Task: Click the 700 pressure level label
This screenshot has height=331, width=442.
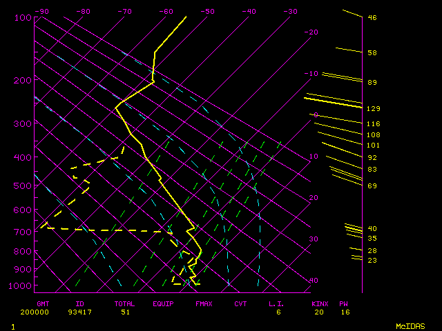Action: click(23, 232)
